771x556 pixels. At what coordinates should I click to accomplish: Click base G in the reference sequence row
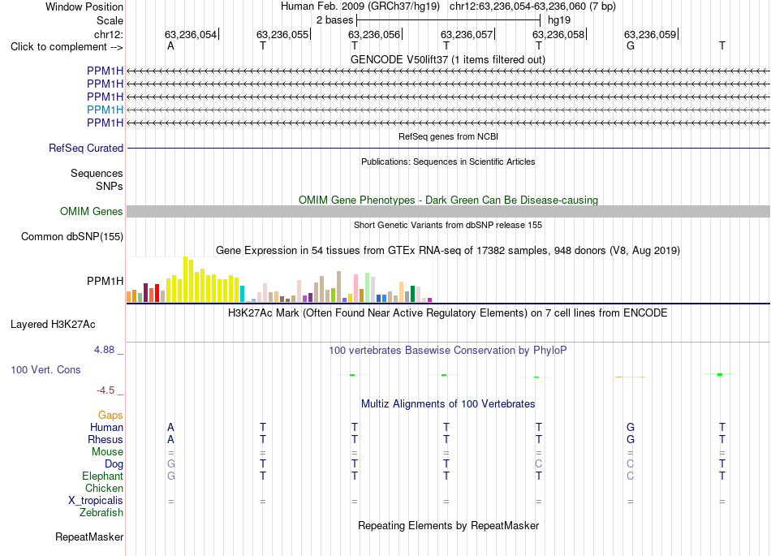pyautogui.click(x=631, y=46)
